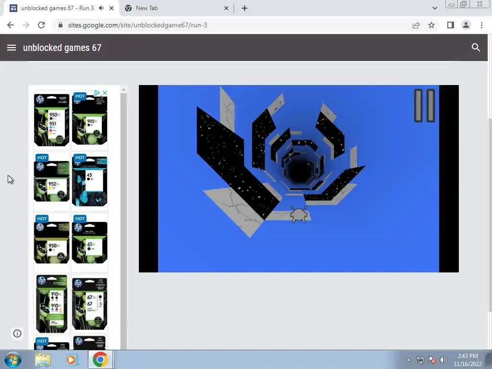492x369 pixels.
Task: Click Chrome icon in taskbar
Action: (x=100, y=359)
